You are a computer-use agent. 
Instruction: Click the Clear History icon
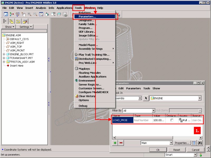[76, 96]
